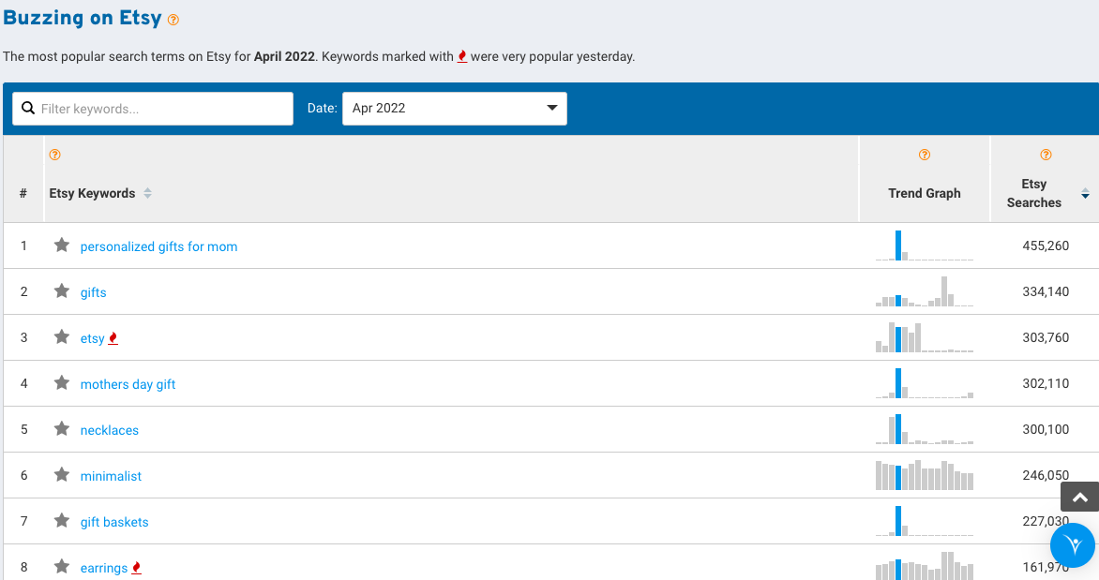Click search count 303,760
The width and height of the screenshot is (1099, 580).
pyautogui.click(x=1046, y=337)
